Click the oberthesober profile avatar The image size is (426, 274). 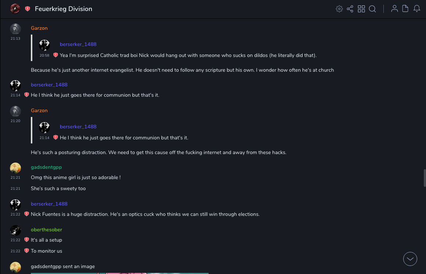15,231
